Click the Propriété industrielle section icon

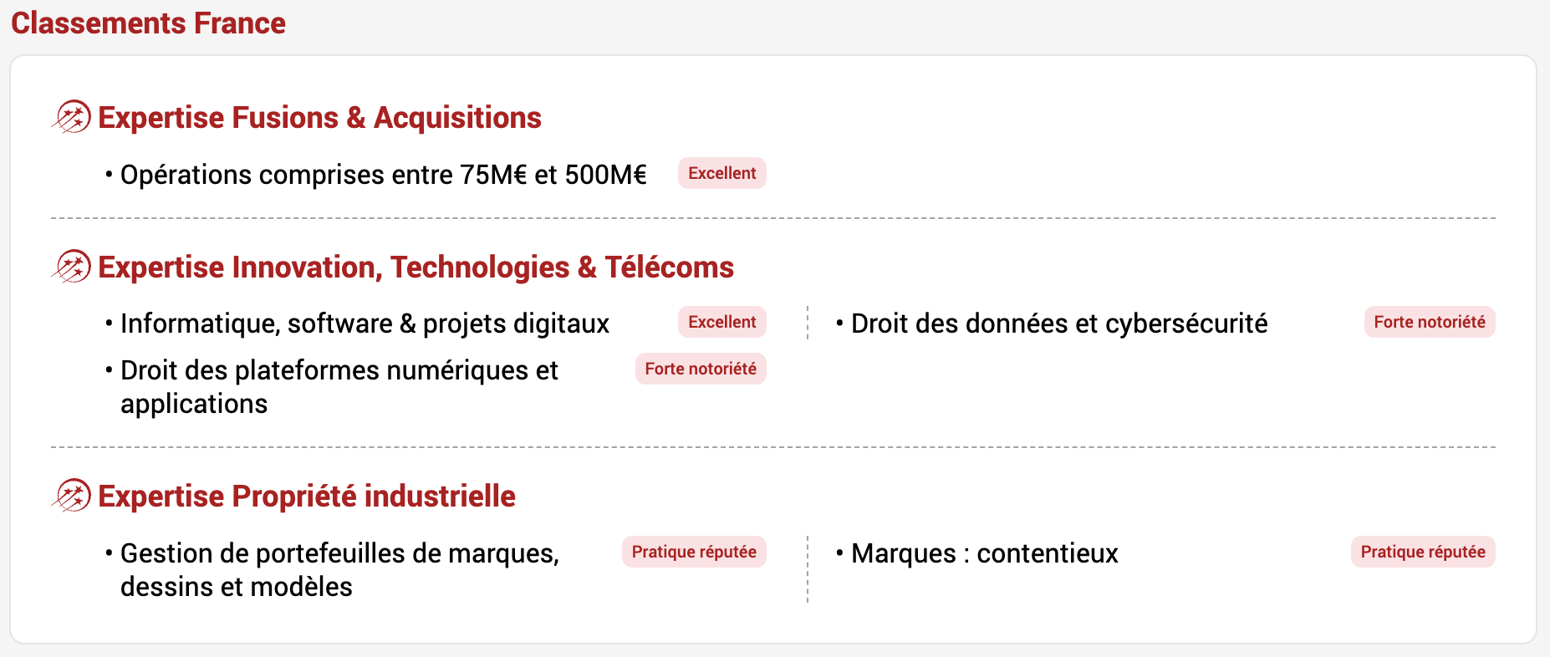[71, 496]
